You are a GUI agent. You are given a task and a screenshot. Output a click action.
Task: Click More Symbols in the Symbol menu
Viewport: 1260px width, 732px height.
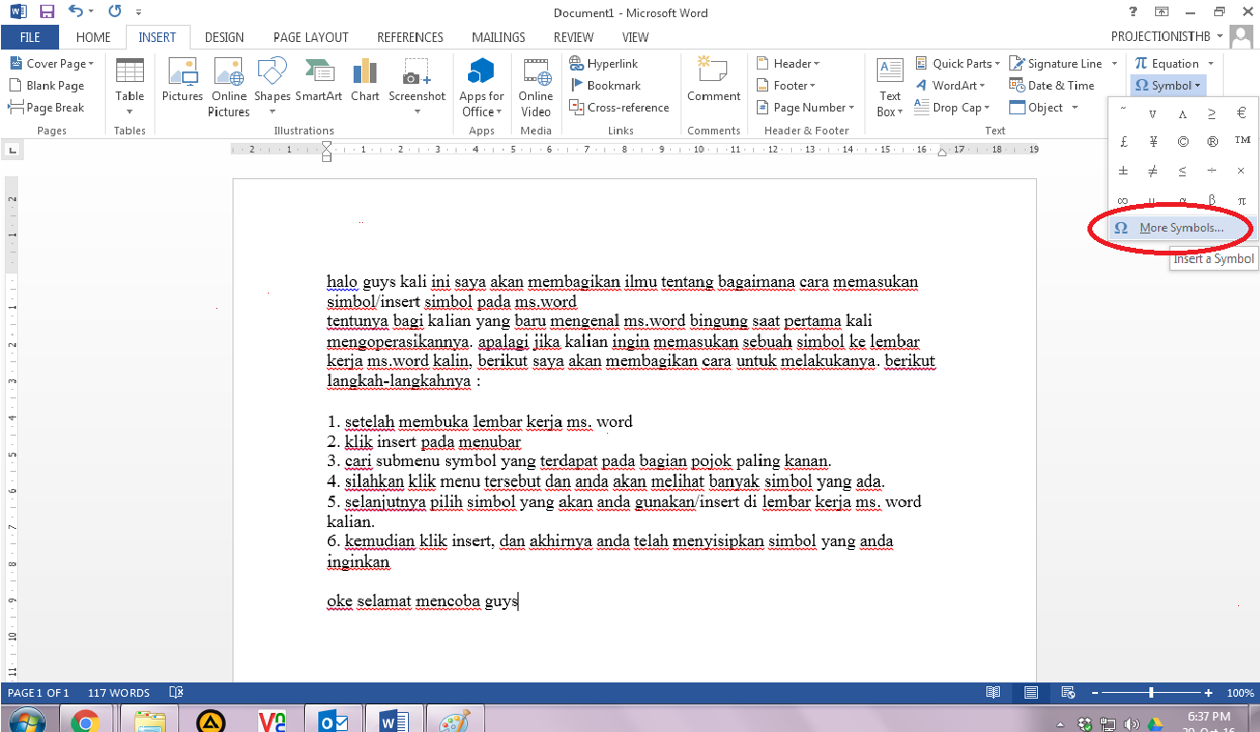[1174, 228]
